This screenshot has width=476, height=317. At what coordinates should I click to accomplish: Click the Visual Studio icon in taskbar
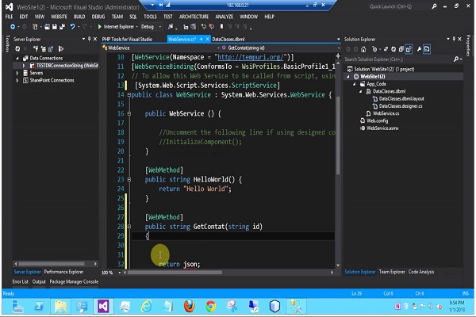pyautogui.click(x=103, y=306)
